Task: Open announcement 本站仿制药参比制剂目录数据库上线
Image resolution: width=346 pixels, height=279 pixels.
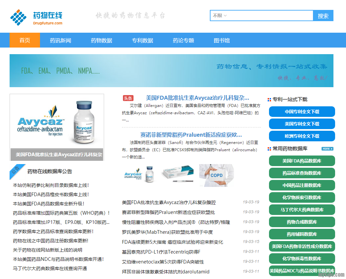Action: point(51,185)
